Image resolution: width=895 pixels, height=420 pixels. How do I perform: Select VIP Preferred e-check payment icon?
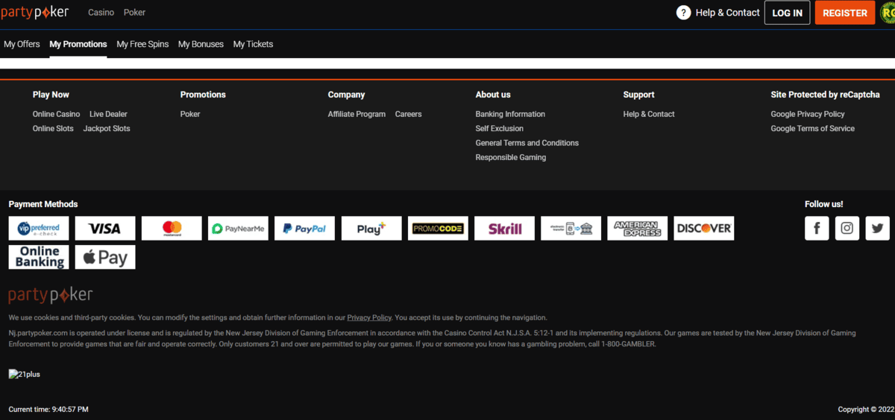coord(39,229)
